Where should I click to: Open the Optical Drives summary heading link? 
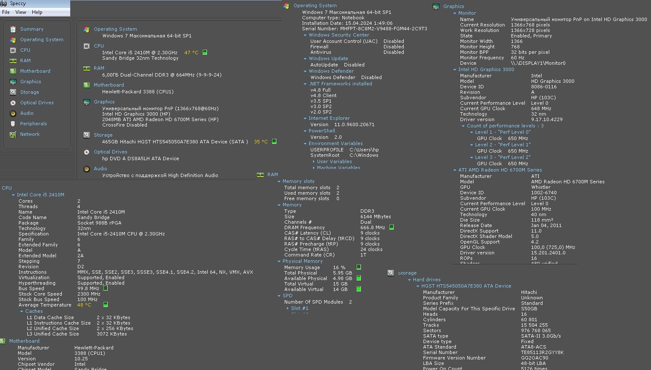tap(111, 152)
